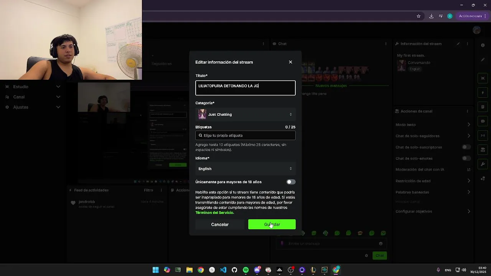Viewport: 491px width, 276px height.
Task: Click the green Chat send button
Action: coord(379,256)
